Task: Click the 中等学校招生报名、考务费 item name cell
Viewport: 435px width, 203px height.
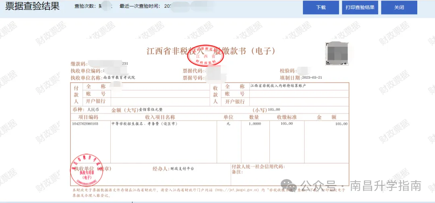Action: tap(144, 124)
